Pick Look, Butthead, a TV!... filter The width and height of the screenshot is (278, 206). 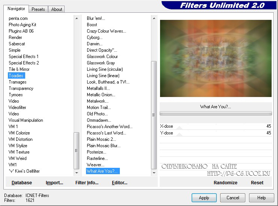pyautogui.click(x=108, y=82)
